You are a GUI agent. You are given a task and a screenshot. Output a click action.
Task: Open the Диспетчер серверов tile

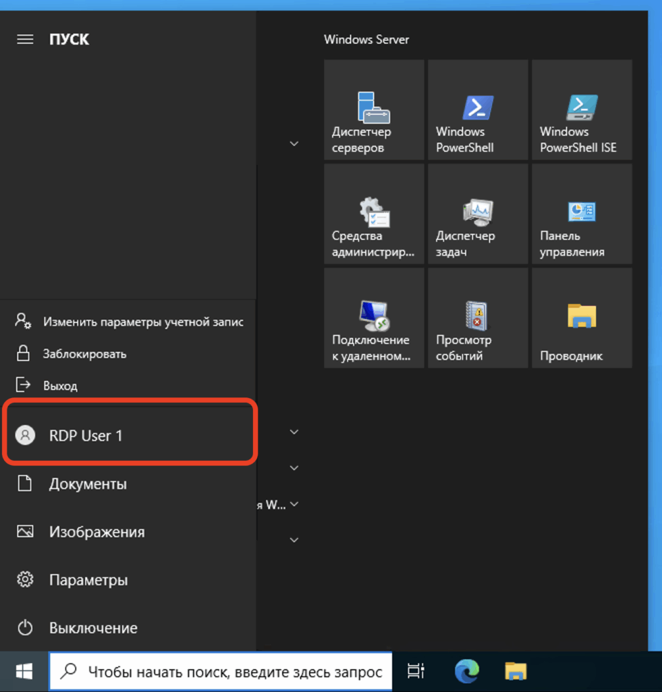click(x=374, y=110)
